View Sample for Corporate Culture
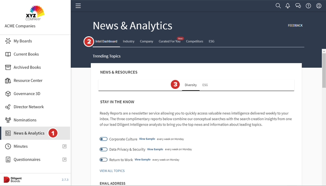This screenshot has height=186, width=326. tap(147, 139)
